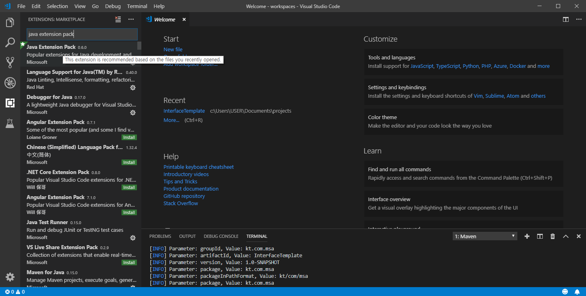Open notifications bell in status bar
Image resolution: width=586 pixels, height=296 pixels.
[x=578, y=292]
